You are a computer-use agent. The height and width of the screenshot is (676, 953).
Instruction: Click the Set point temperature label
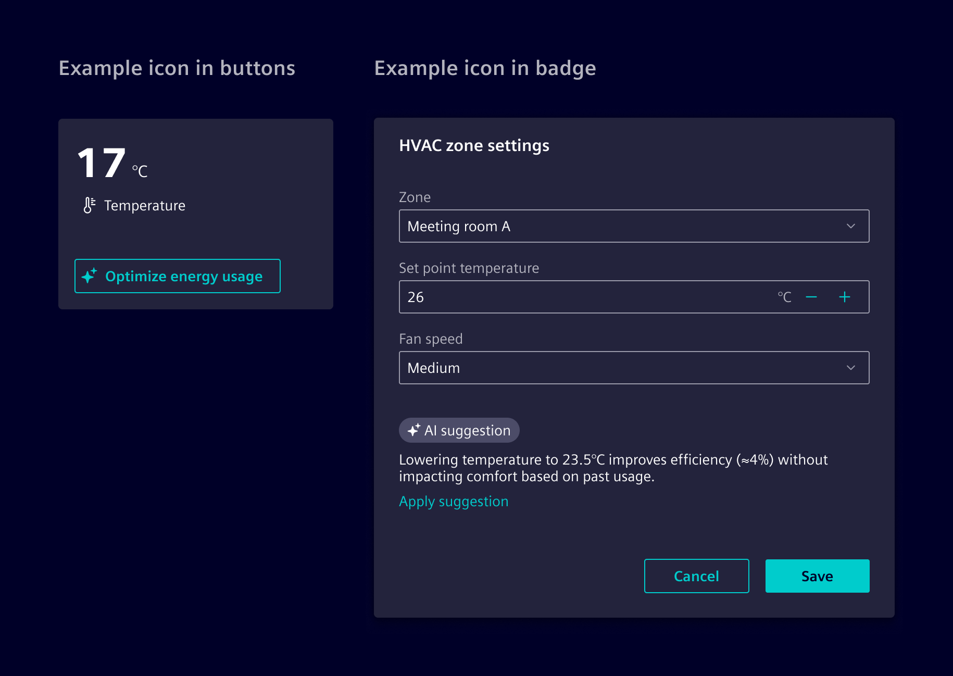click(469, 268)
